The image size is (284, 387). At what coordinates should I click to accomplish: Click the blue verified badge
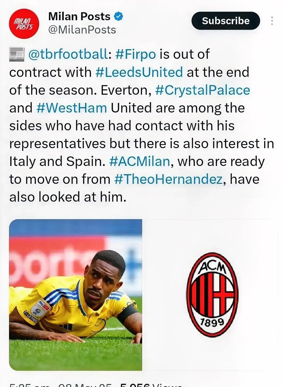pyautogui.click(x=118, y=17)
